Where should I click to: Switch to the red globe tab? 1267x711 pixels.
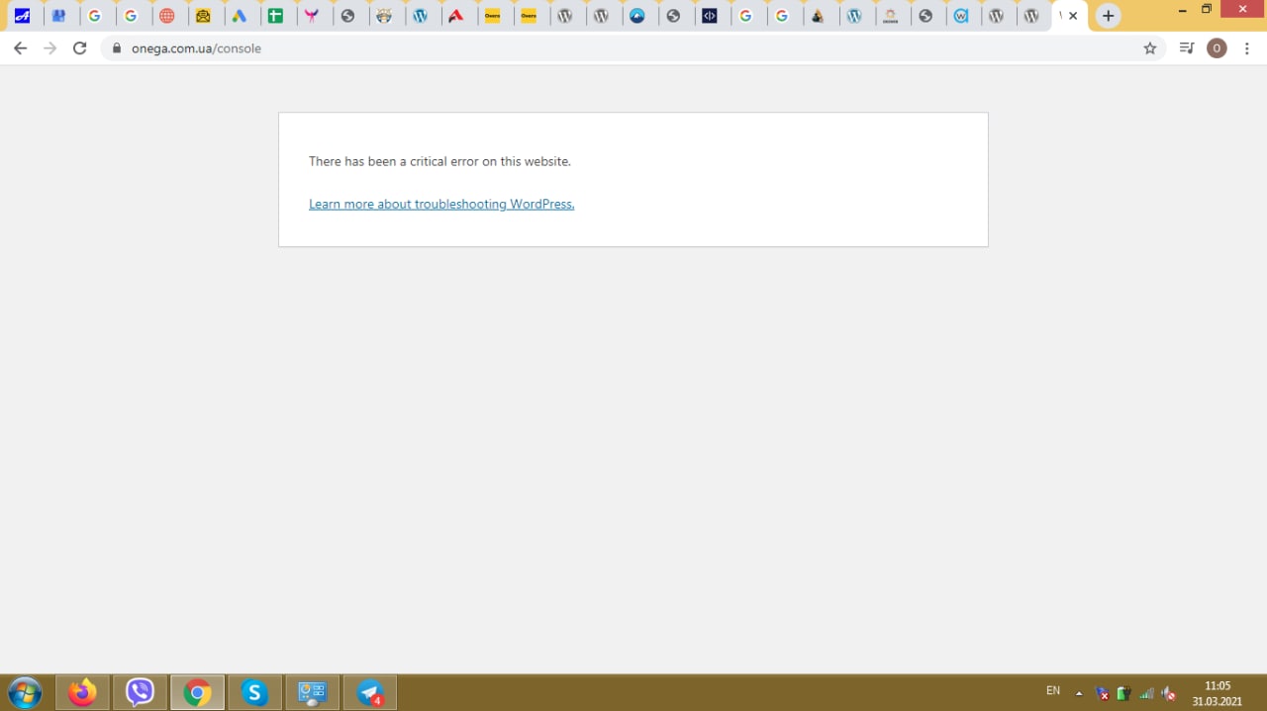pos(167,16)
